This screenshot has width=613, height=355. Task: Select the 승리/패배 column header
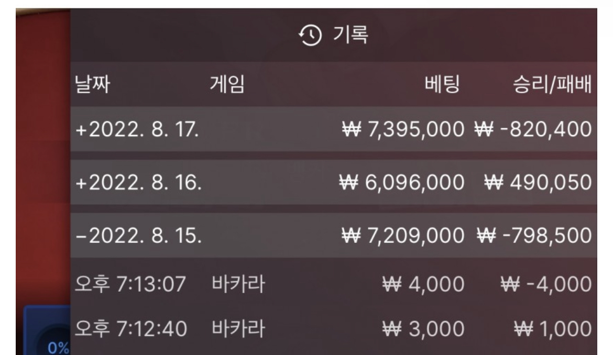[552, 84]
